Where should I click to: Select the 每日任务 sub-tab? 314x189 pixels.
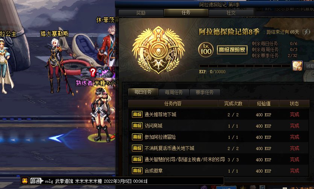click(143, 92)
